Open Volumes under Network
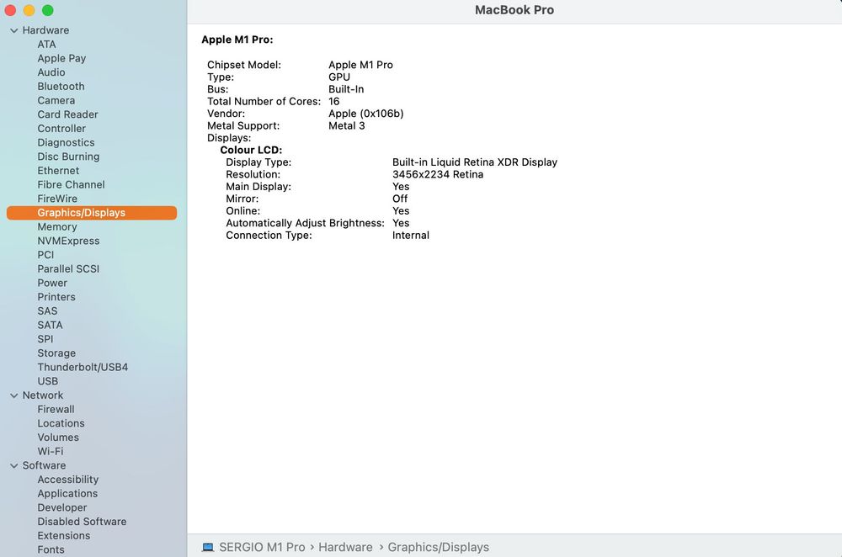This screenshot has height=557, width=842. click(x=58, y=438)
